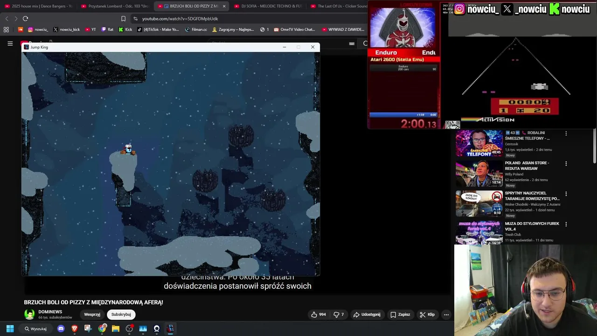Click the Wesprzyj button
The width and height of the screenshot is (597, 336).
pos(92,315)
